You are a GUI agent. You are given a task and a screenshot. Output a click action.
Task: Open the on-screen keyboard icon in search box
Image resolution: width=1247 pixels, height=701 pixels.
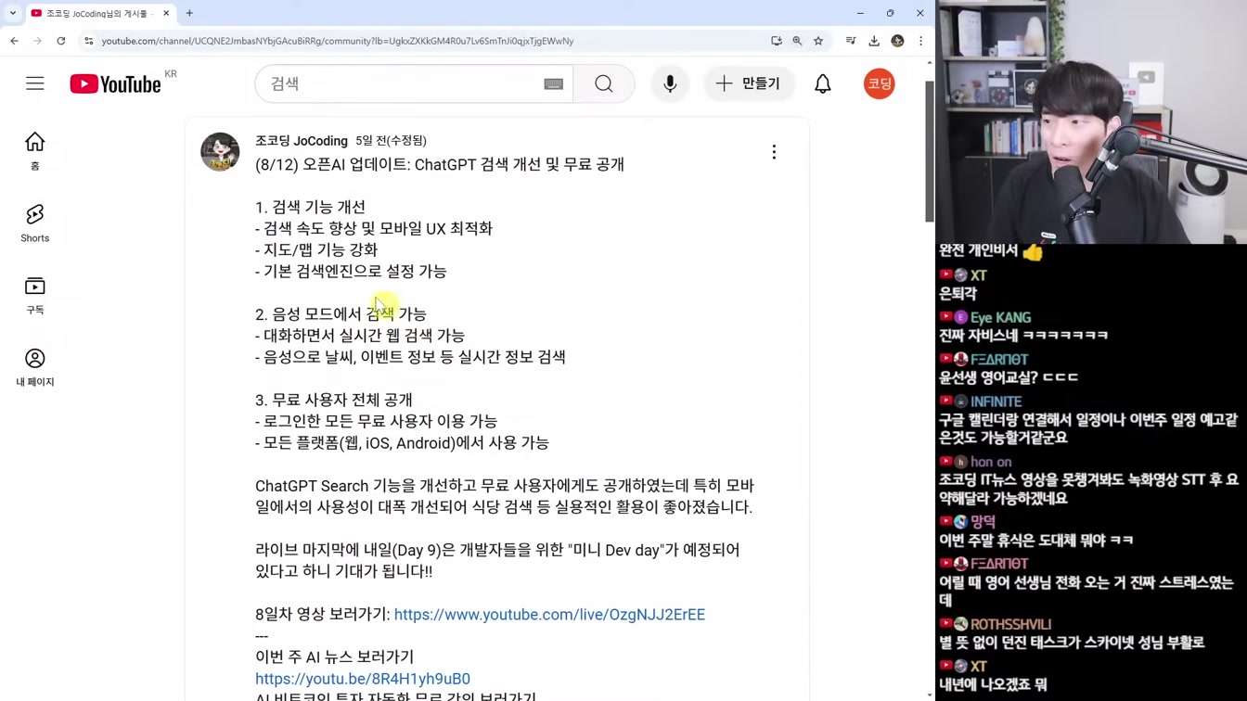point(553,84)
